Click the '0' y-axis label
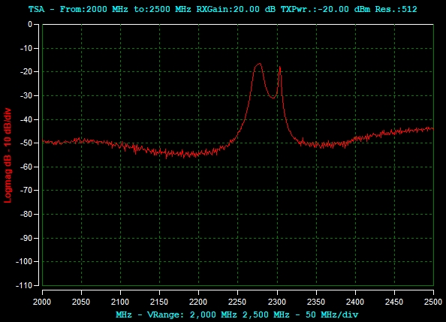This screenshot has height=322, width=446. [30, 25]
